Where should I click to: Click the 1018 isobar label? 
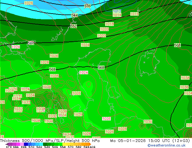(x=110, y=24)
